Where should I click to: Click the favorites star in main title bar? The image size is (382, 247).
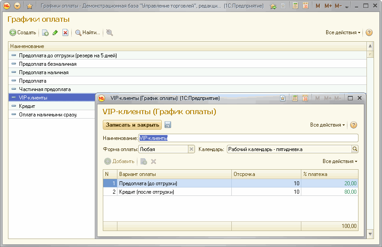pos(30,6)
